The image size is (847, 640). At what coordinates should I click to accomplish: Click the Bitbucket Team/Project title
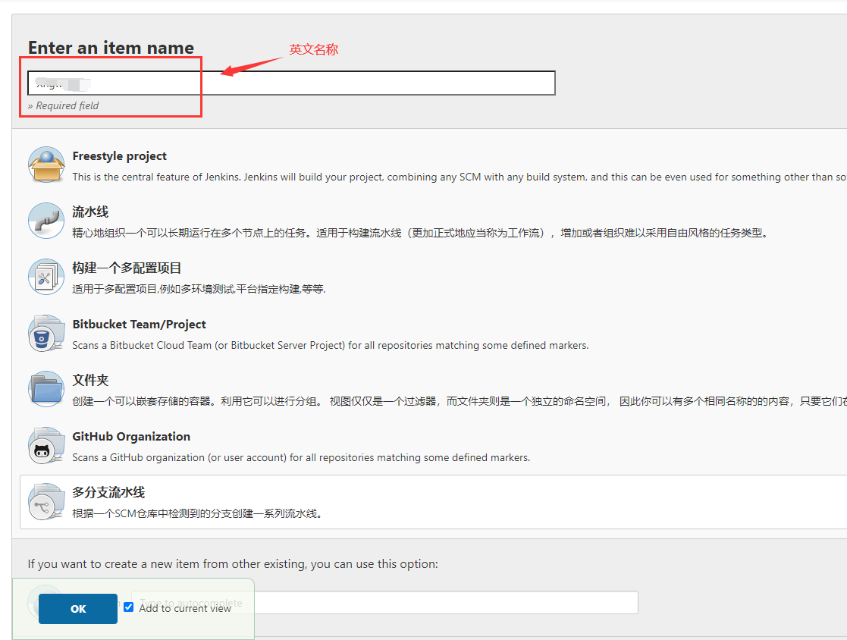pyautogui.click(x=140, y=324)
